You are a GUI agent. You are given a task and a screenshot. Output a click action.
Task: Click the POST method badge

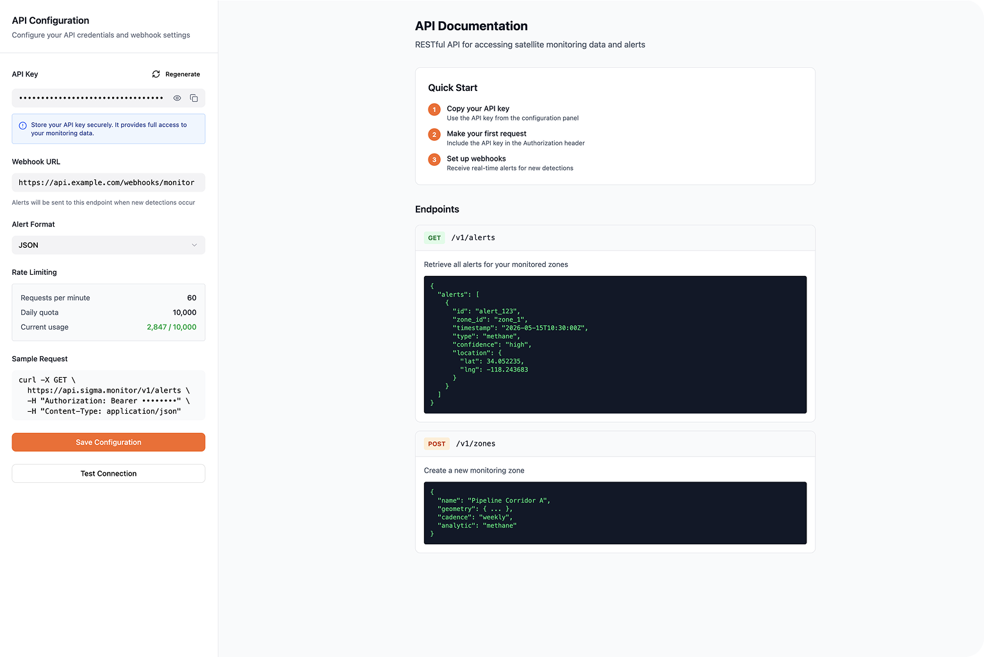(437, 444)
